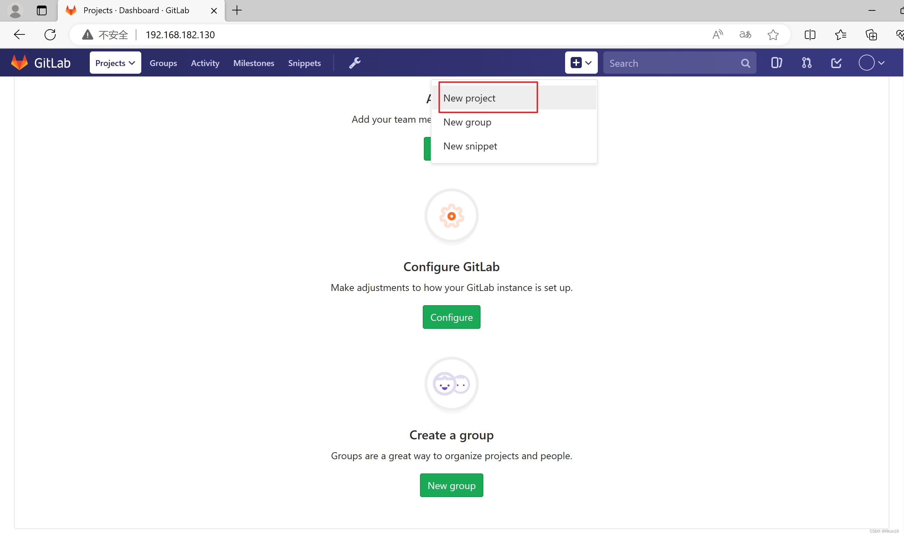This screenshot has height=536, width=904.
Task: Click the search magnifier icon
Action: point(745,63)
